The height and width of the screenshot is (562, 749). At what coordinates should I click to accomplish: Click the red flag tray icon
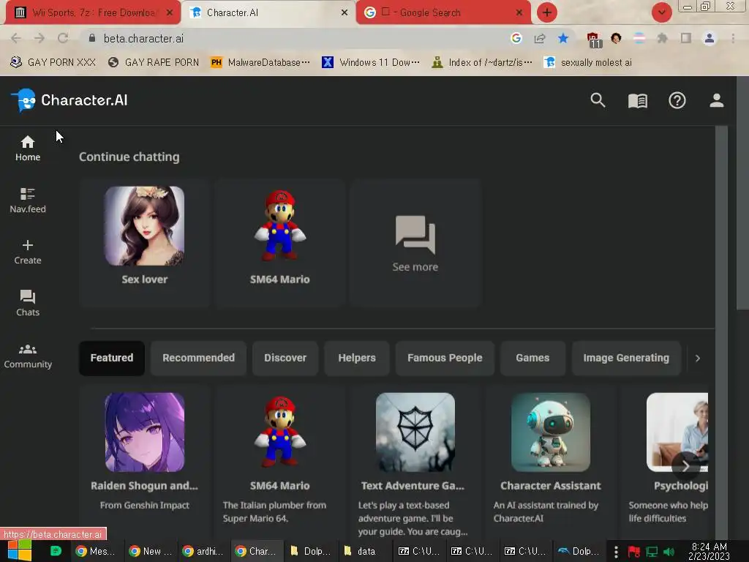[x=633, y=552]
